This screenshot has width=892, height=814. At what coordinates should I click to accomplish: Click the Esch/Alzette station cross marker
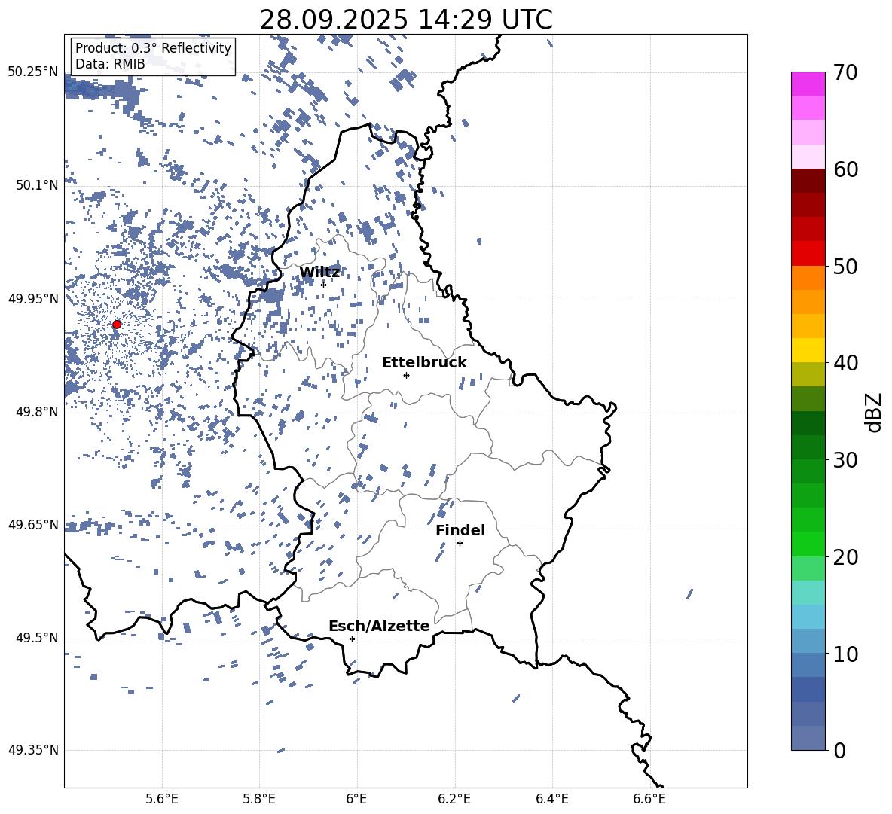point(352,639)
